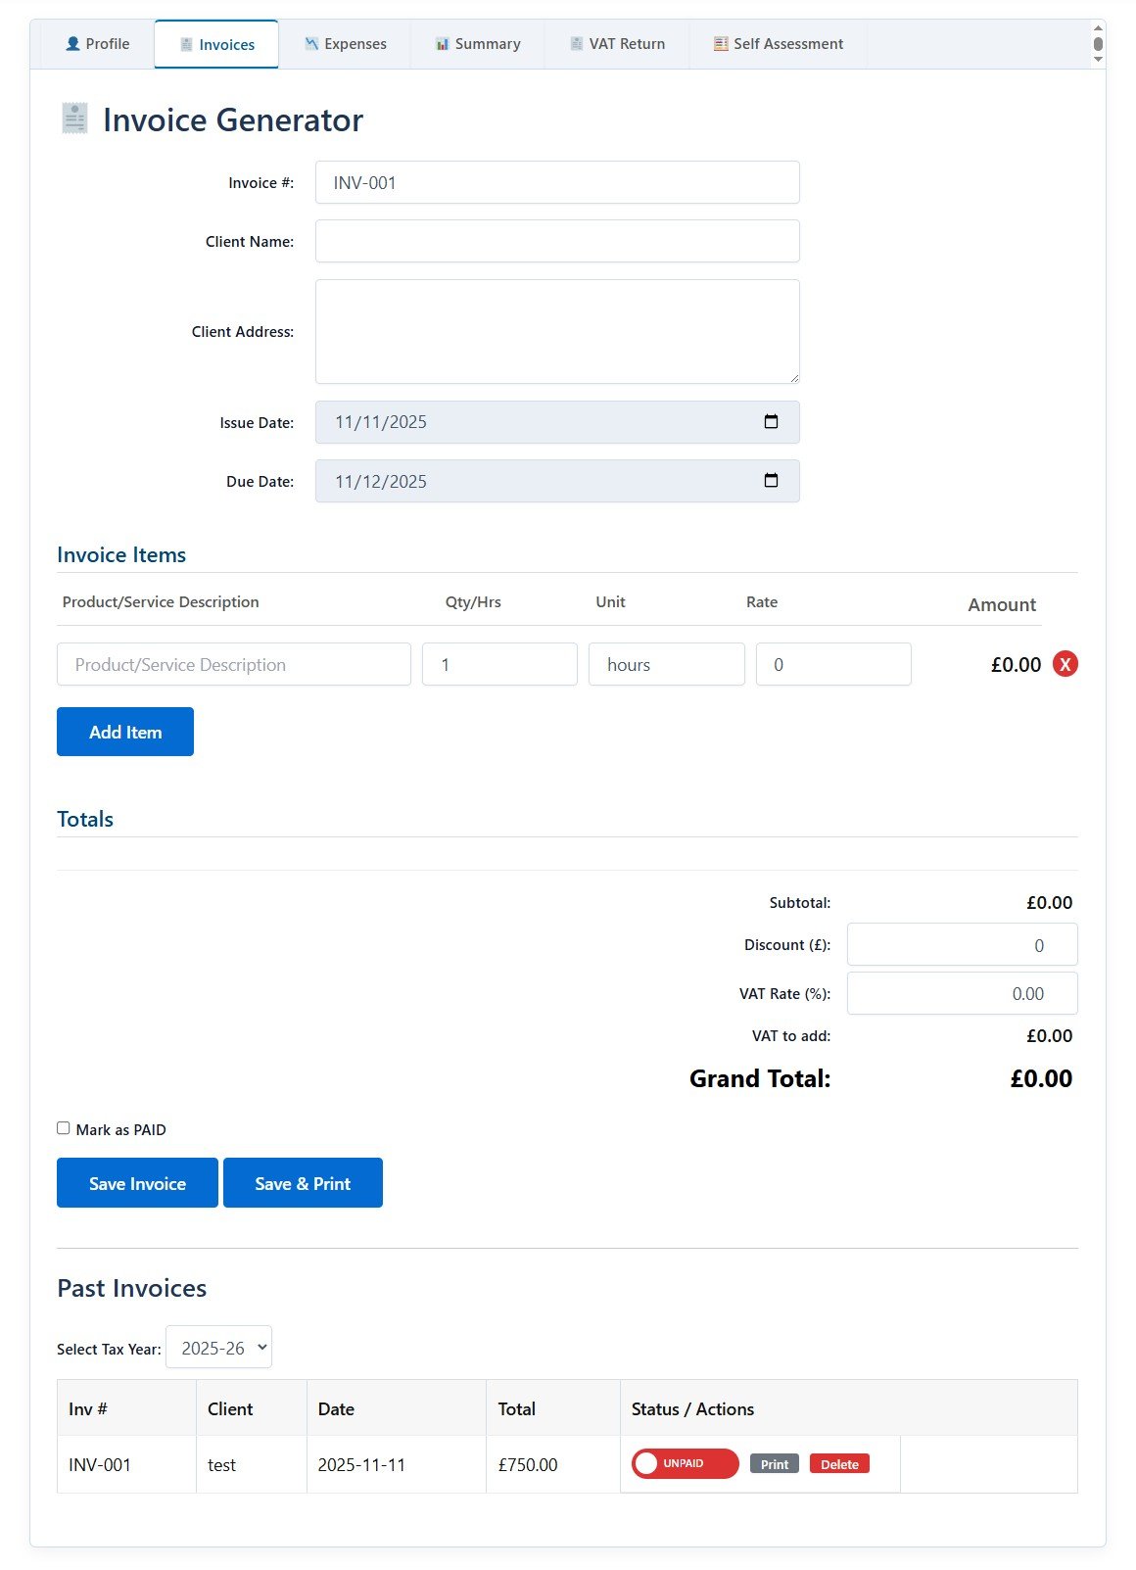The width and height of the screenshot is (1136, 1570).
Task: Open the Expenses tab
Action: click(345, 44)
